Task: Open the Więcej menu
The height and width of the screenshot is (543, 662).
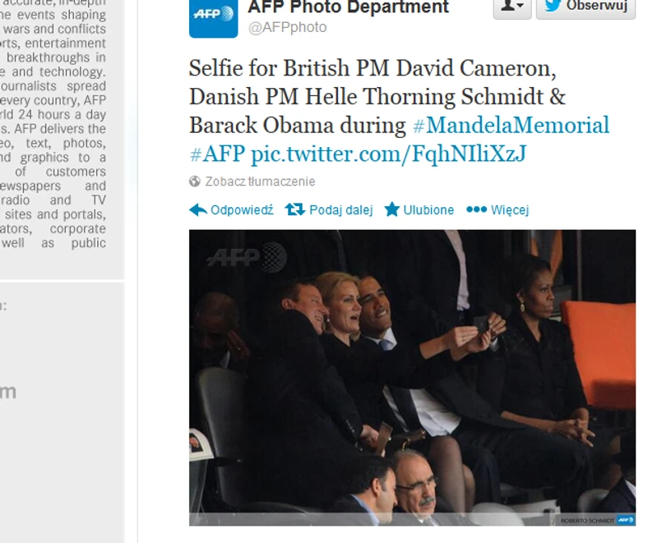Action: [510, 210]
